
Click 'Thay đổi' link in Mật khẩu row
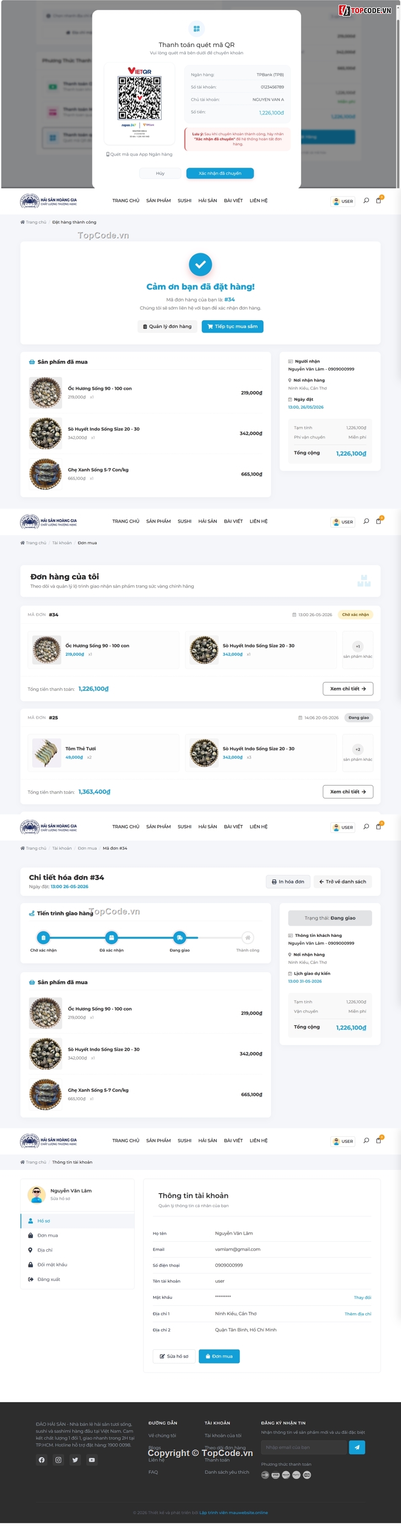click(x=363, y=1298)
